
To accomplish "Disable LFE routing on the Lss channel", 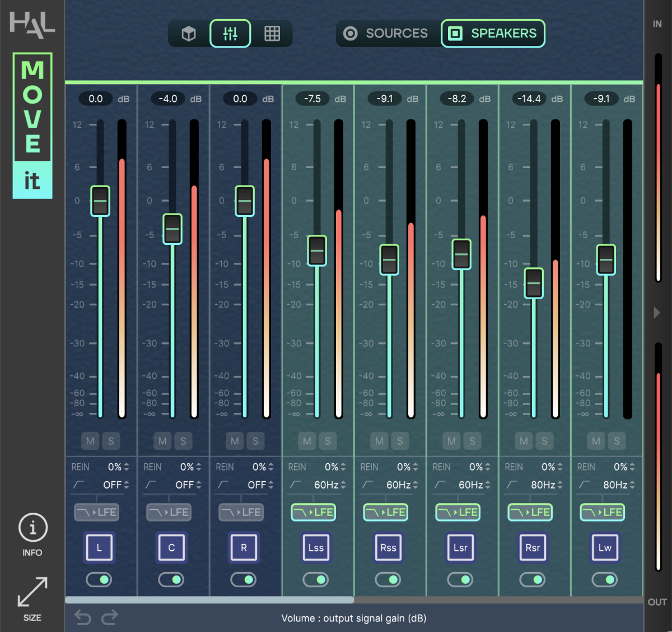I will point(314,512).
